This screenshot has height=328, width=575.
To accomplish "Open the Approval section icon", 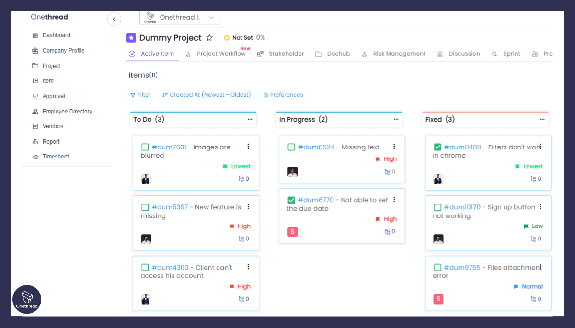I will (x=34, y=96).
